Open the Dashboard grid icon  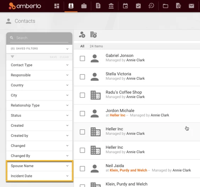[57, 6]
